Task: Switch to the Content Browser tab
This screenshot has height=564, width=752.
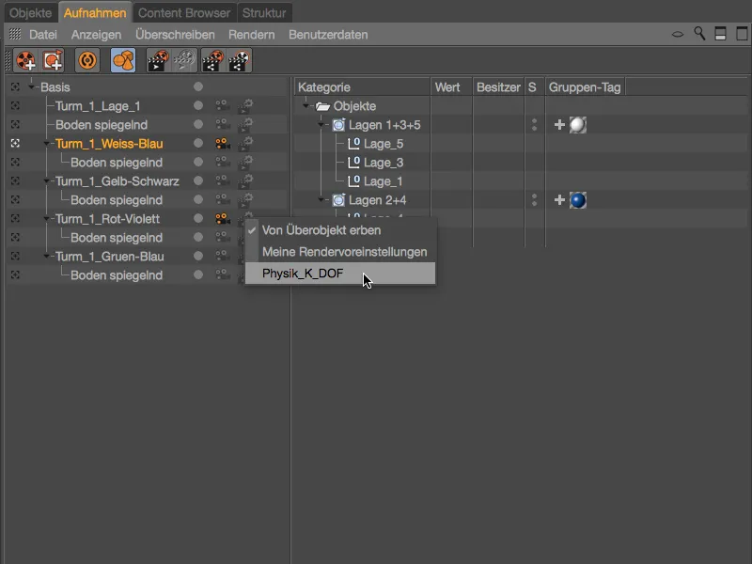Action: 184,13
